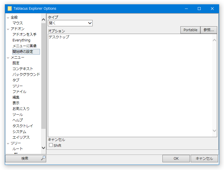Image resolution: width=224 pixels, height=170 pixels.
Task: Select タスクトレイ in the tree
Action: pos(23,126)
